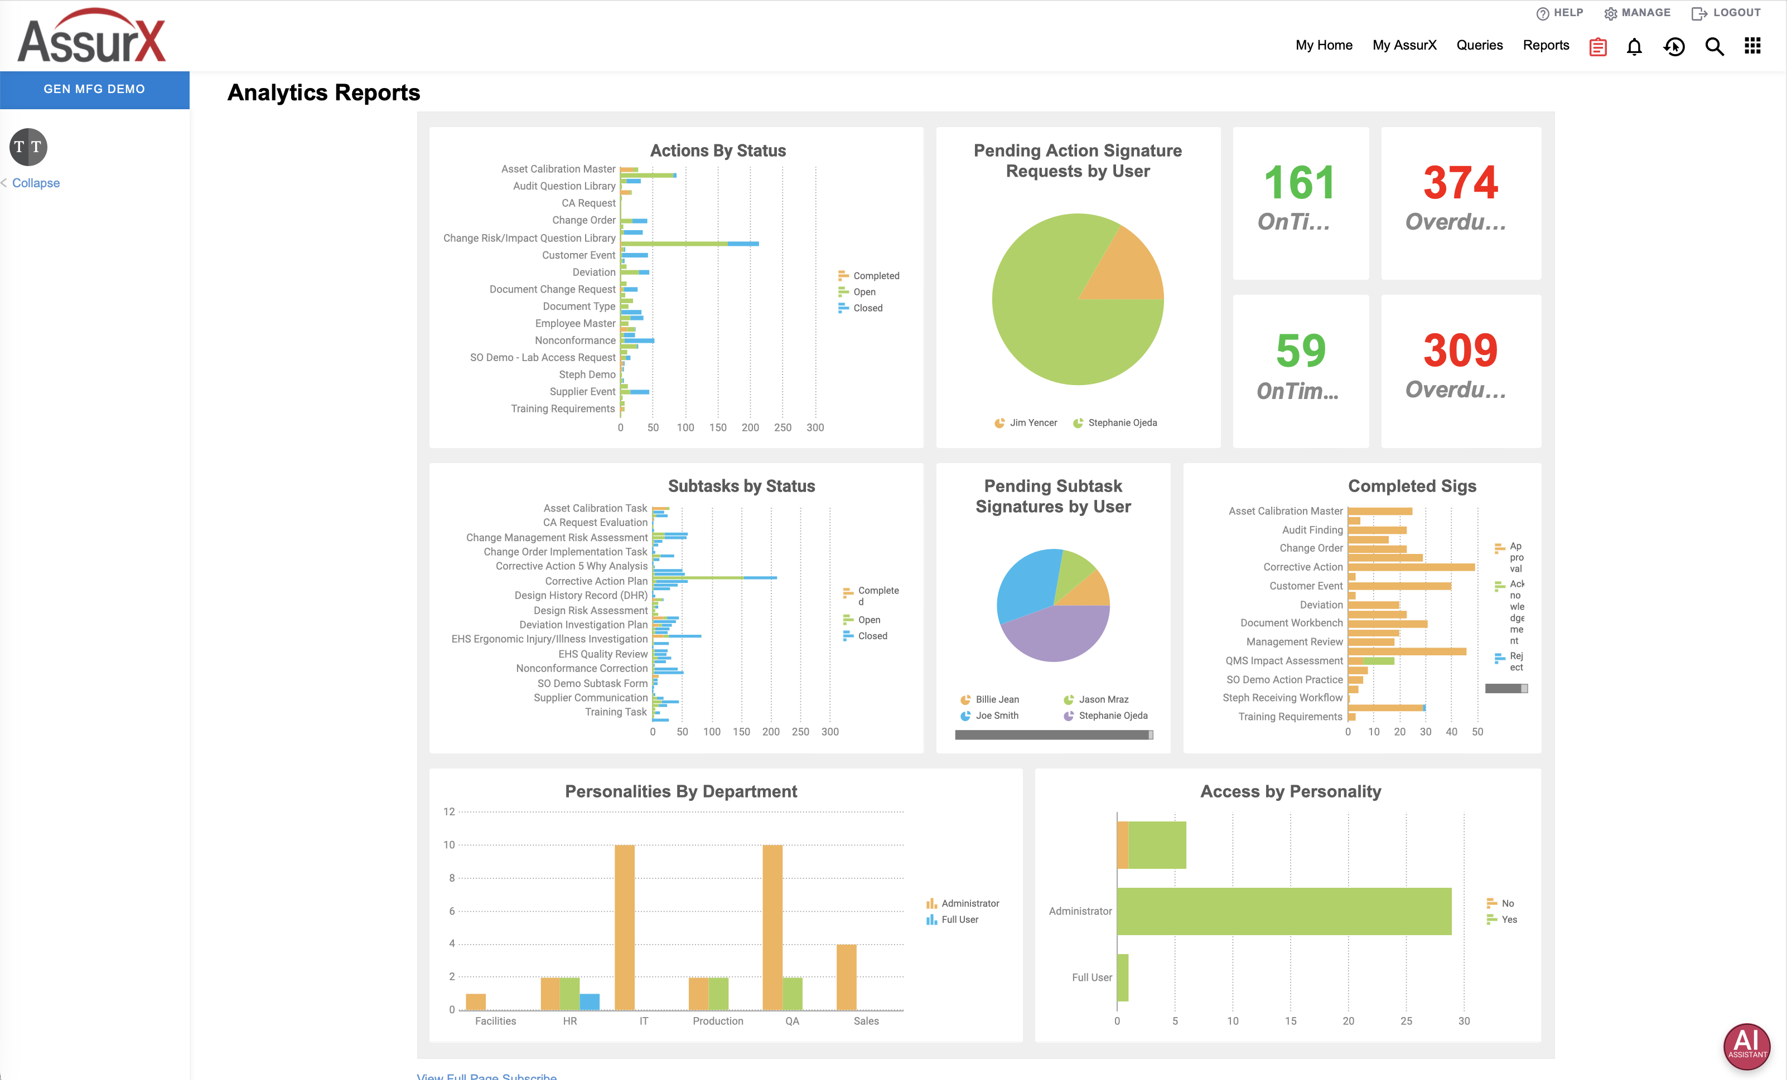Open the Queries menu item
The image size is (1787, 1080).
click(x=1480, y=45)
